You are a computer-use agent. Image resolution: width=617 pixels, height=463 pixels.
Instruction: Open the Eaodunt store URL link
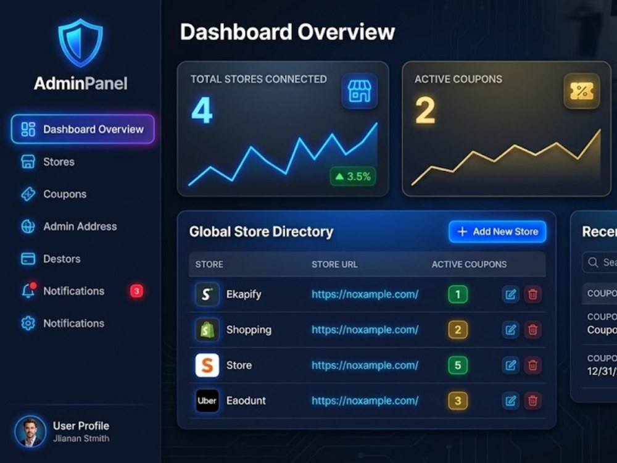365,401
